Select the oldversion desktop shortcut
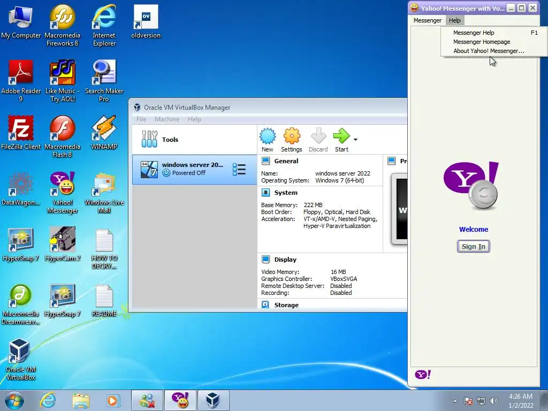 point(146,22)
